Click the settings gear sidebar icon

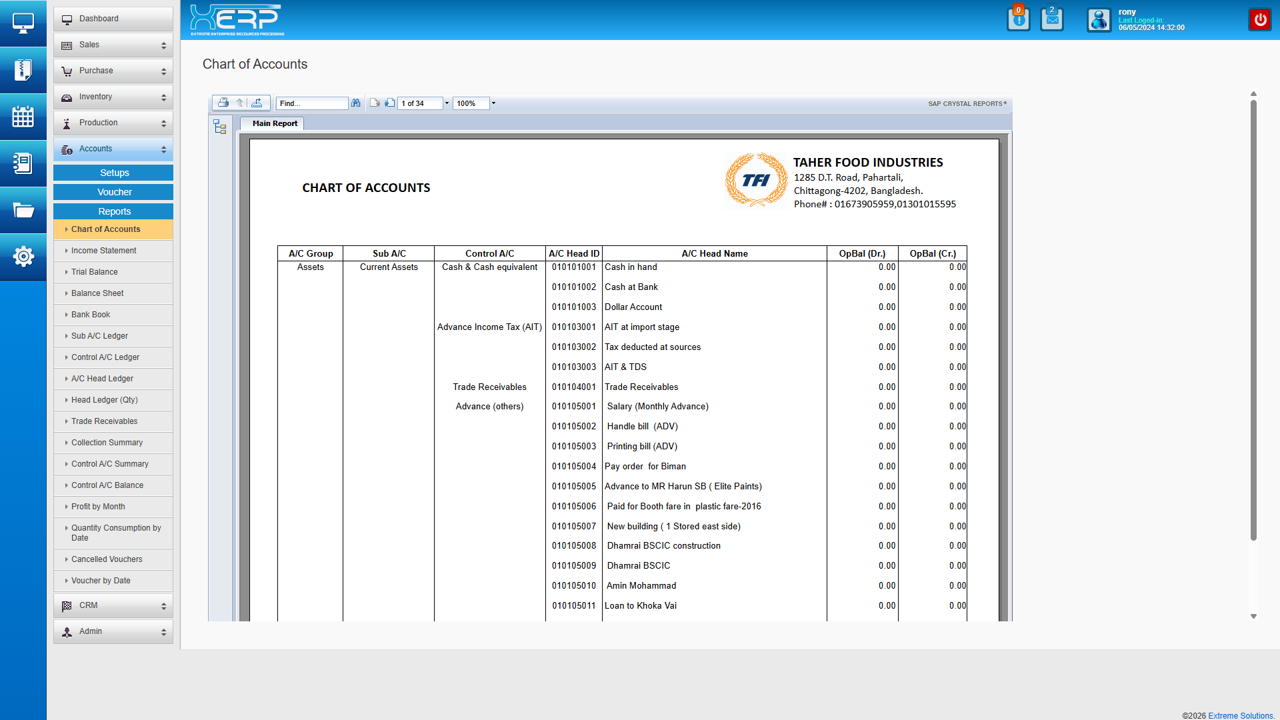pyautogui.click(x=23, y=256)
